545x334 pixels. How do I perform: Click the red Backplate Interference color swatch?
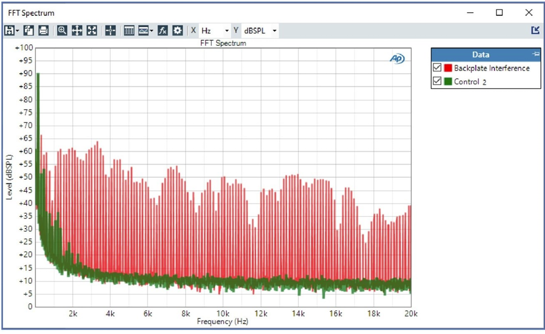448,68
